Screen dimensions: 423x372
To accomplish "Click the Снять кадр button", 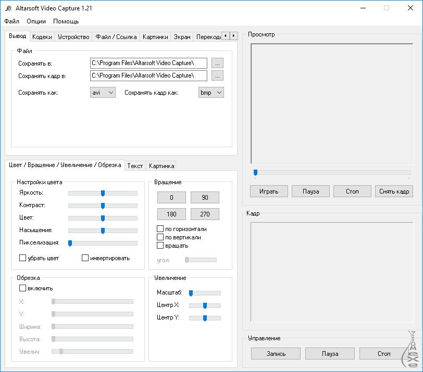I will coord(394,191).
